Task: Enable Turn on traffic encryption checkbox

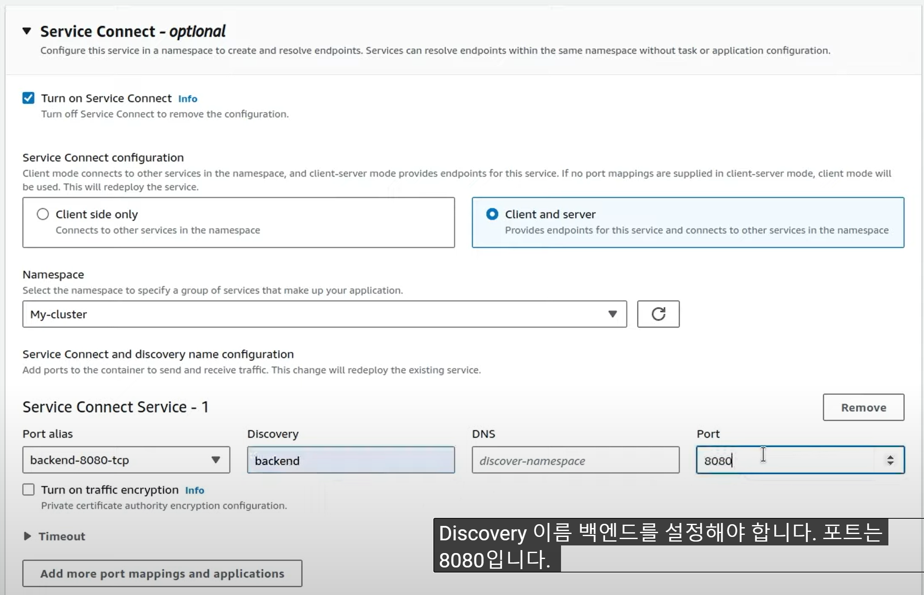Action: click(x=28, y=490)
